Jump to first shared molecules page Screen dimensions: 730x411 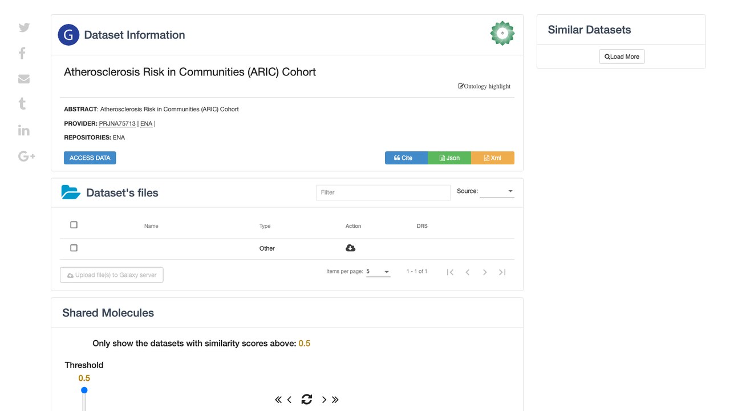tap(278, 400)
